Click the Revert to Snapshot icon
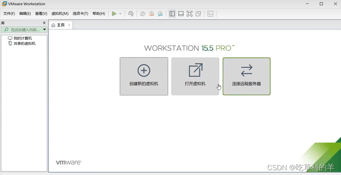This screenshot has height=175, width=341. tap(151, 14)
